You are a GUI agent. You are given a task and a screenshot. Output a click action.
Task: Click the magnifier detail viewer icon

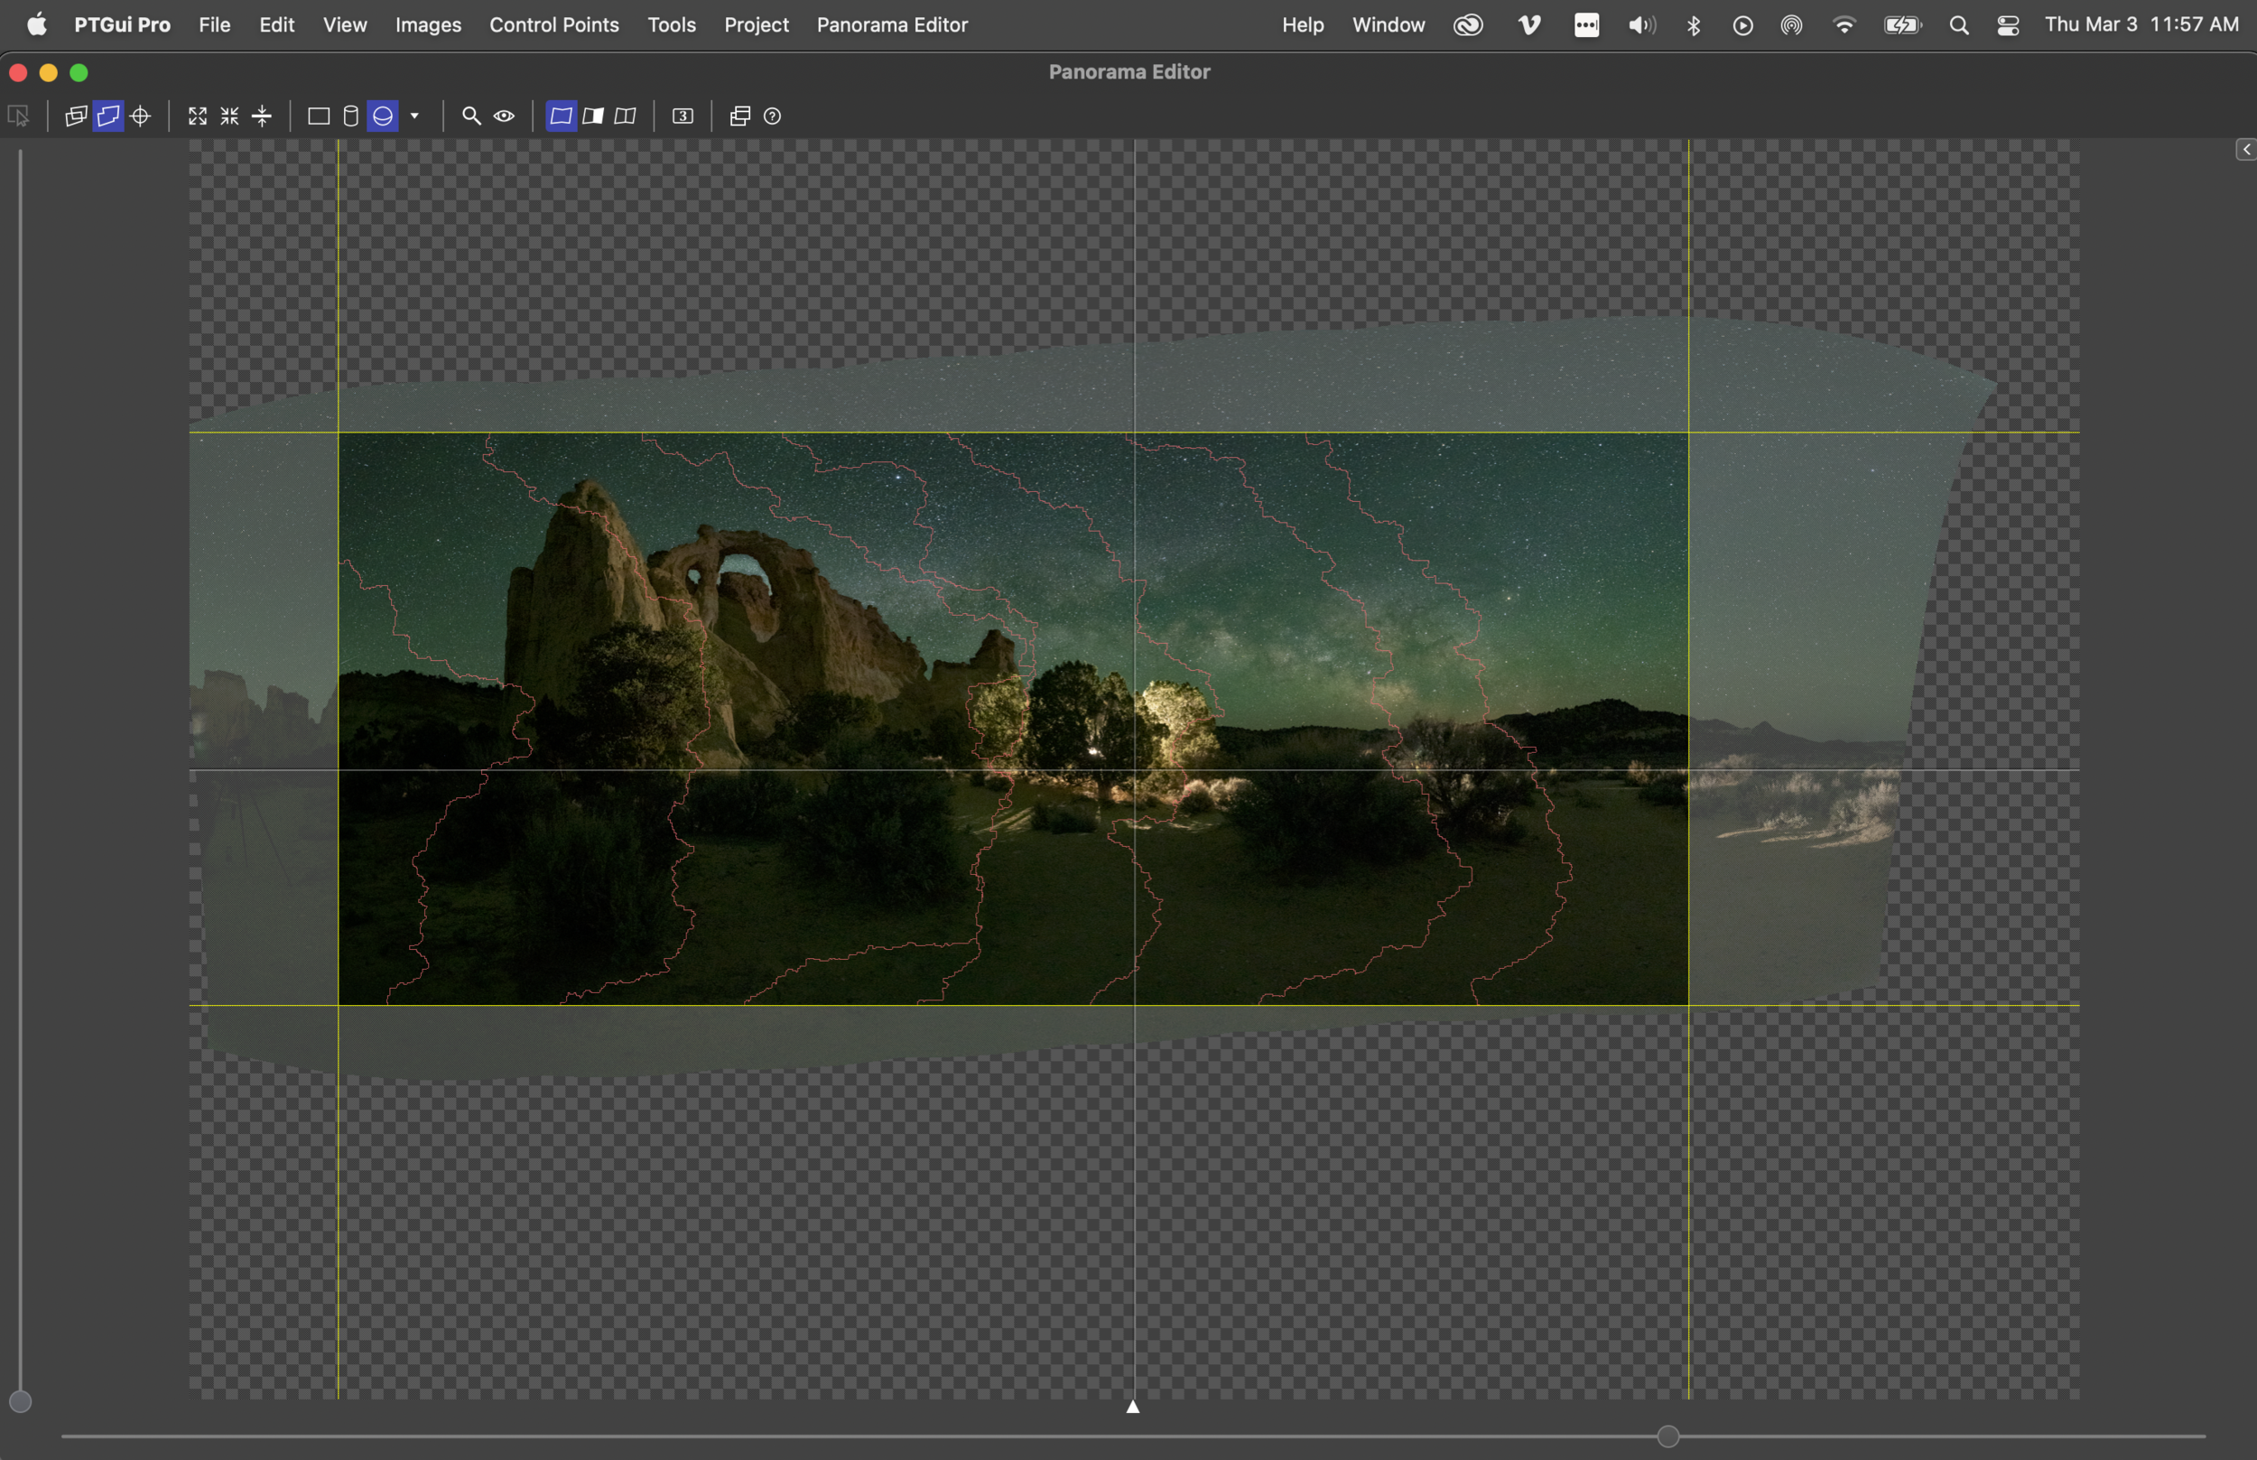tap(471, 116)
